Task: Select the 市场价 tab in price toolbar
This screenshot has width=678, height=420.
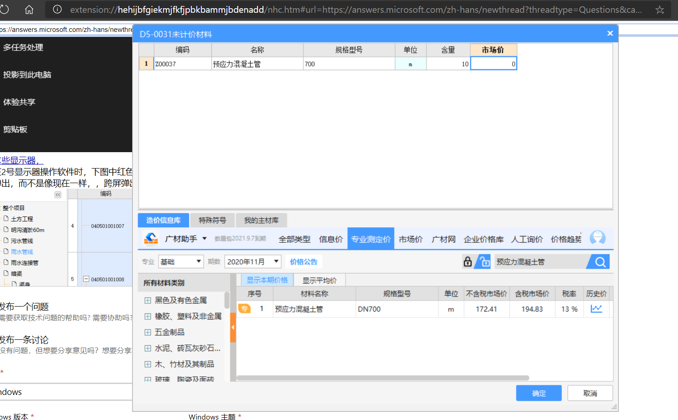Action: tap(411, 239)
